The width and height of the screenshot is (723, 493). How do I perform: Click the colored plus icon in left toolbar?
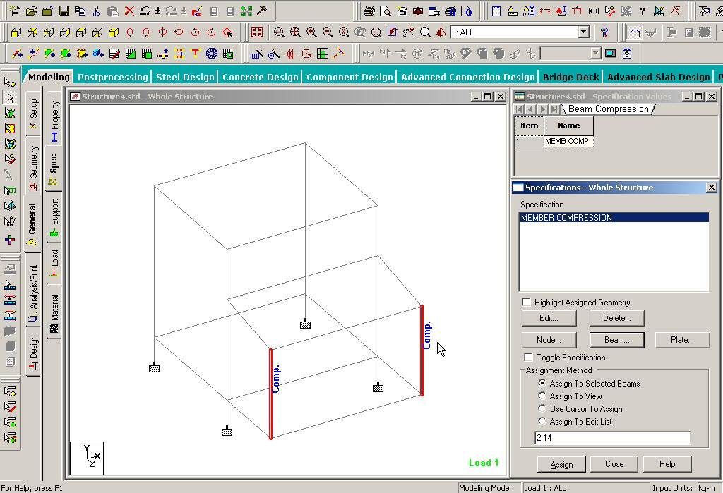click(10, 240)
